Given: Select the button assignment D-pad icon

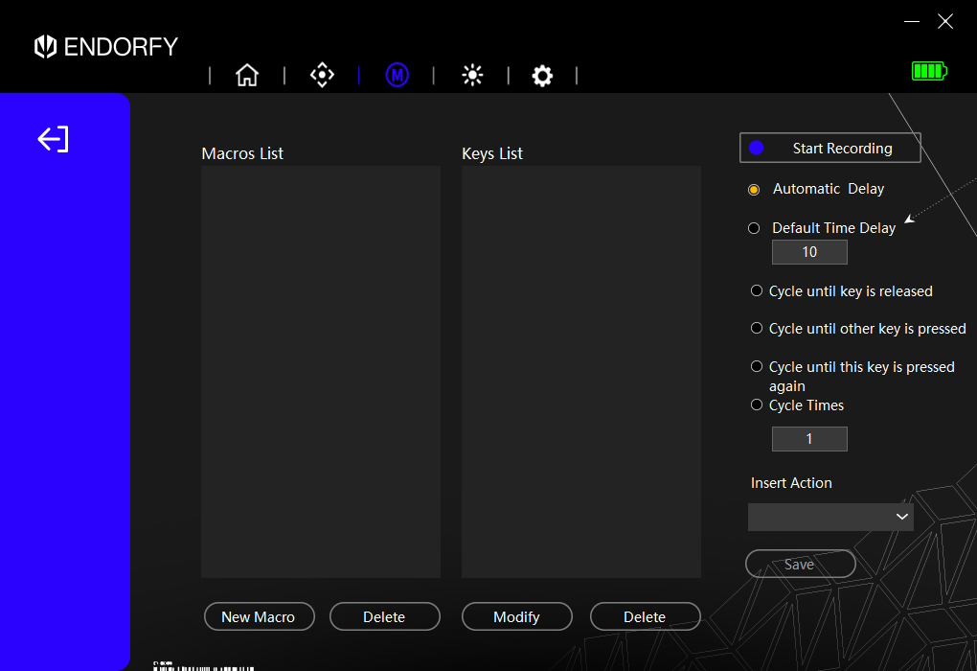Looking at the screenshot, I should [x=322, y=75].
